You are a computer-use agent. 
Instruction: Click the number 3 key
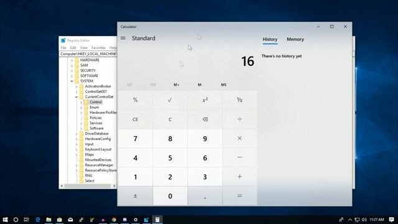205,177
